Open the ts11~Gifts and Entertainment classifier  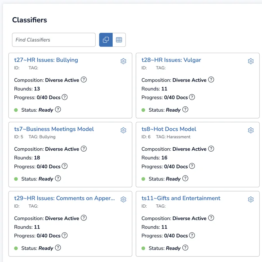tap(181, 198)
